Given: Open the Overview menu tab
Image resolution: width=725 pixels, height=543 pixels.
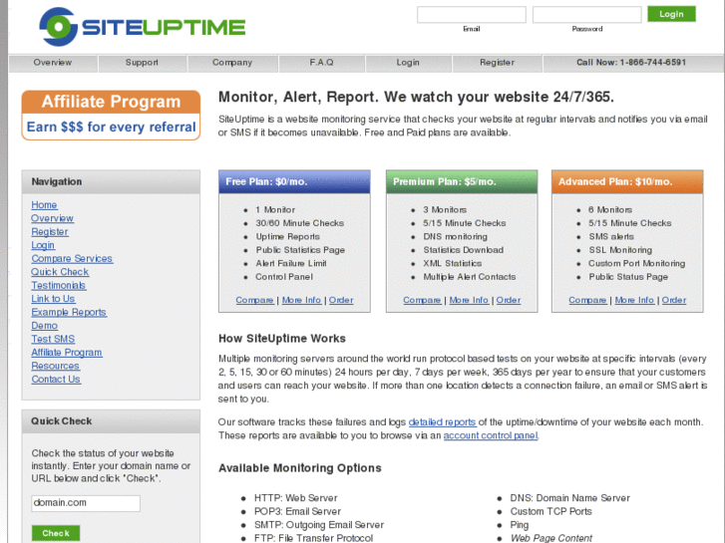Looking at the screenshot, I should (53, 63).
